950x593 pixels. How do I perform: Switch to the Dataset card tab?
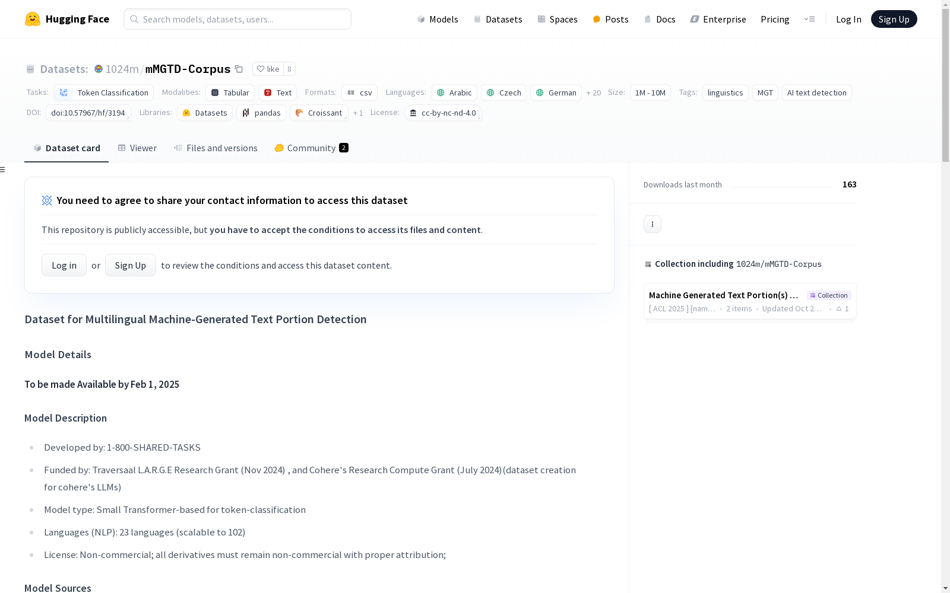click(x=66, y=148)
